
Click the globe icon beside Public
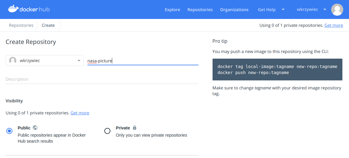point(35,128)
